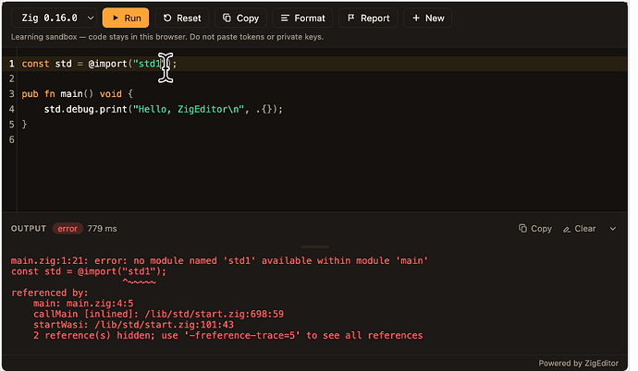The image size is (638, 371).
Task: Click line number 5 in gutter
Action: click(11, 125)
